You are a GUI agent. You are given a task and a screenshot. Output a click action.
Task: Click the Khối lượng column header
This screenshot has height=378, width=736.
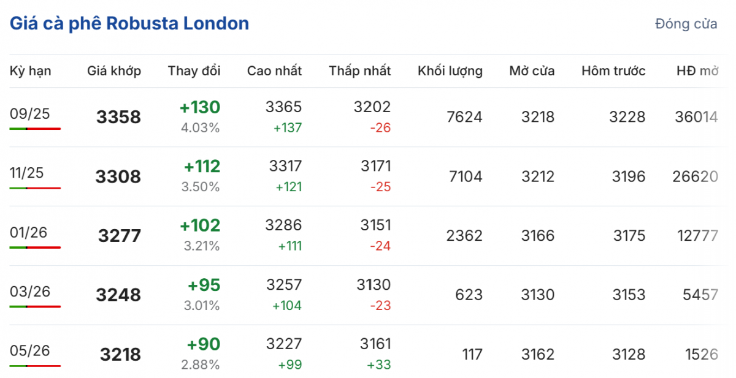point(450,71)
